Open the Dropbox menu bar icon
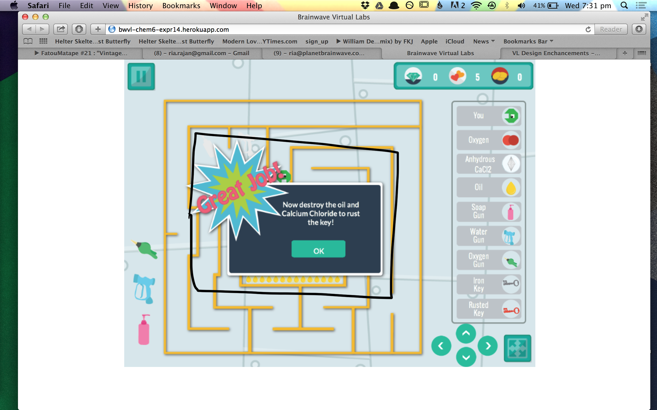This screenshot has width=657, height=410. pyautogui.click(x=365, y=5)
